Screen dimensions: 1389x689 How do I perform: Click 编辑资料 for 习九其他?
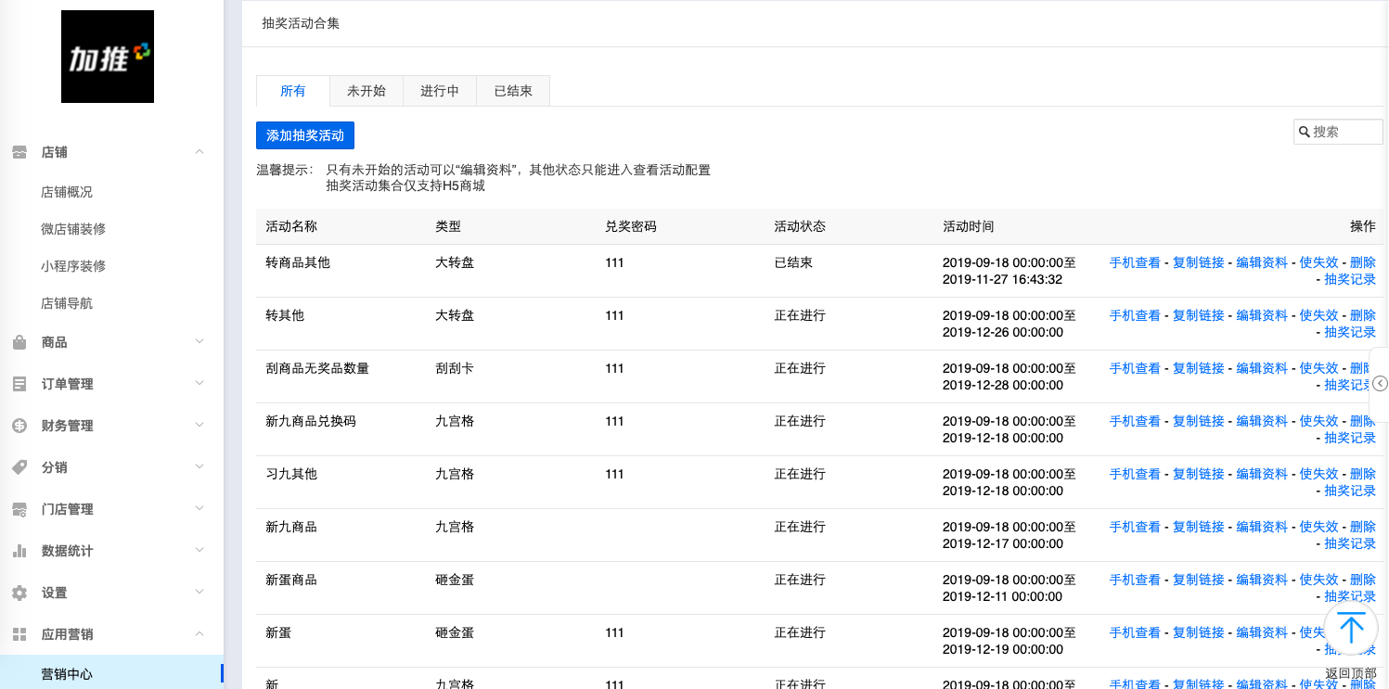1262,474
